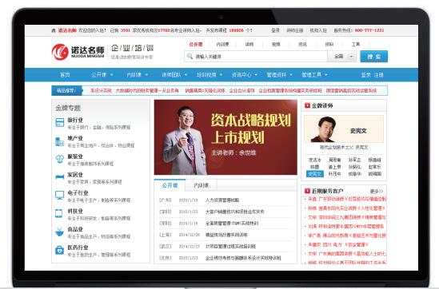Open 大客户销售技巧 course row
The height and width of the screenshot is (289, 439).
pos(225,212)
